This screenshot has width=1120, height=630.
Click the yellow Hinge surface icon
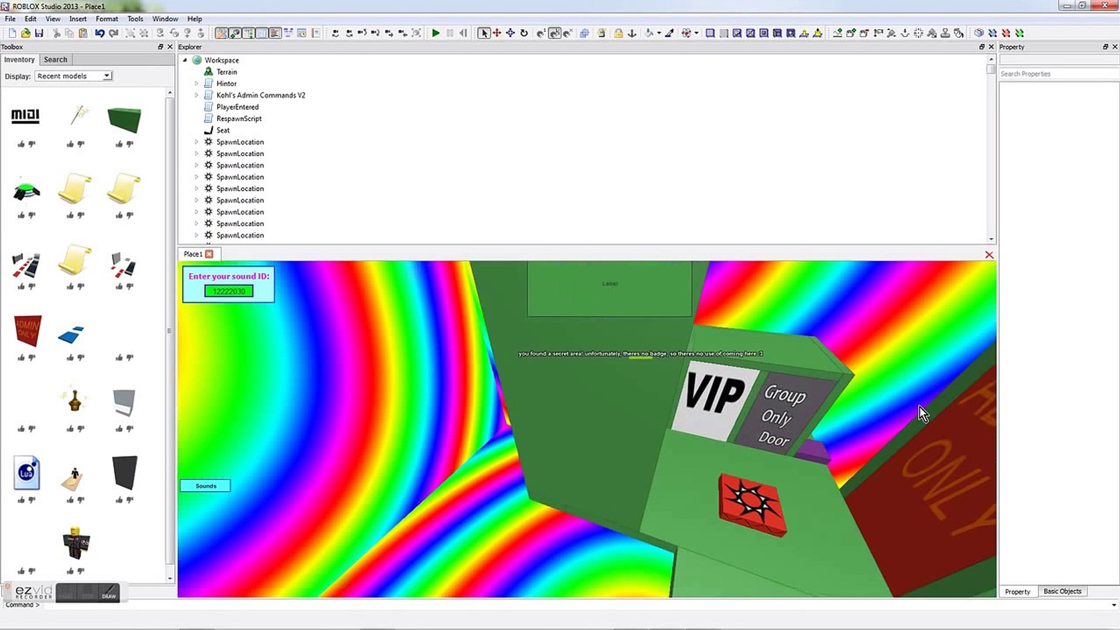click(804, 33)
